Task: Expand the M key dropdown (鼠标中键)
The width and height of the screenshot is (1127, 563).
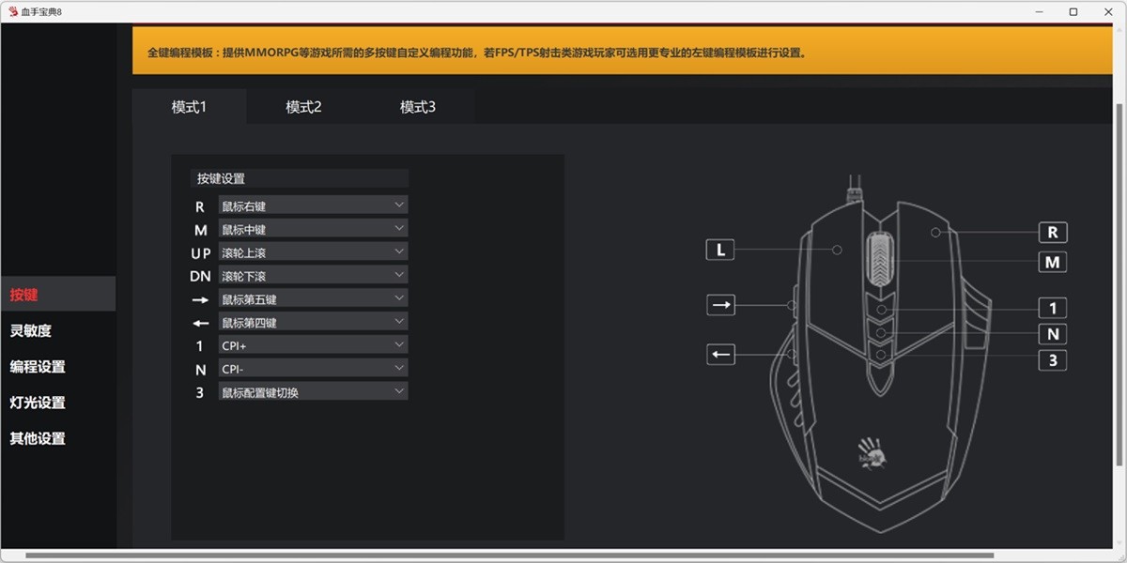Action: 313,229
